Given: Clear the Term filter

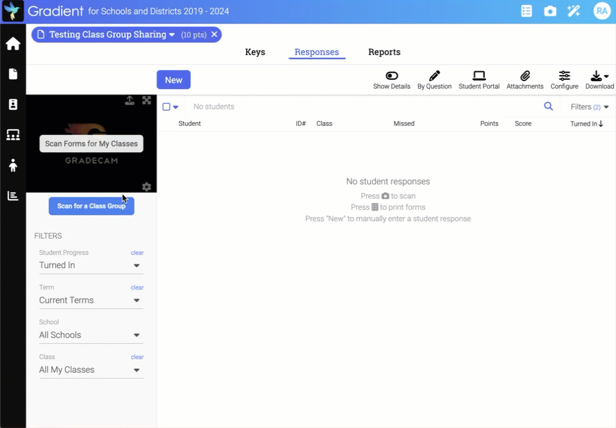Looking at the screenshot, I should pyautogui.click(x=137, y=288).
